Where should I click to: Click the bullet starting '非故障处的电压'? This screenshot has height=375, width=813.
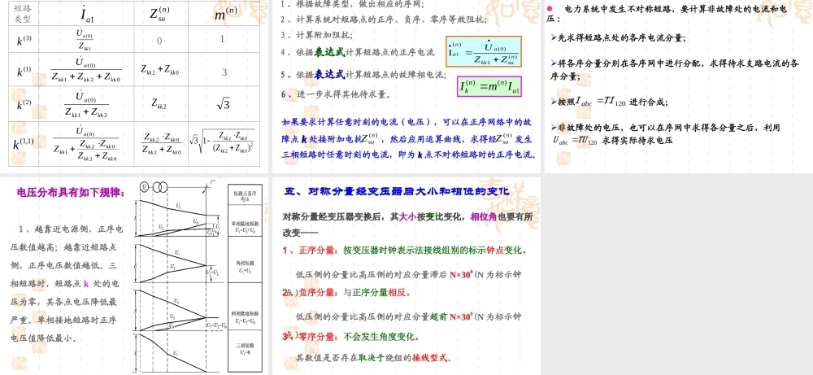[x=665, y=133]
